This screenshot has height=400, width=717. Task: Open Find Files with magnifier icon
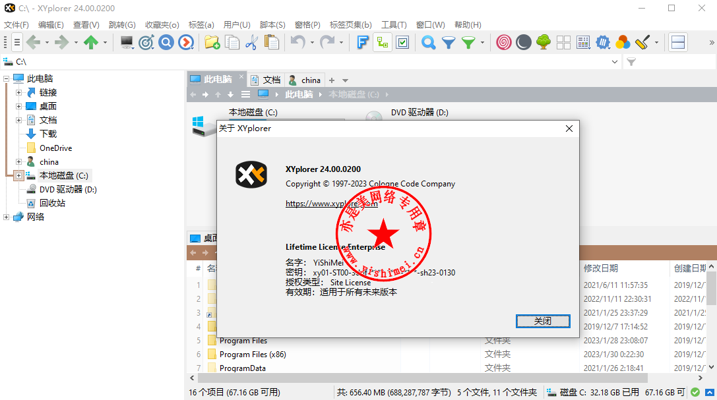point(429,42)
